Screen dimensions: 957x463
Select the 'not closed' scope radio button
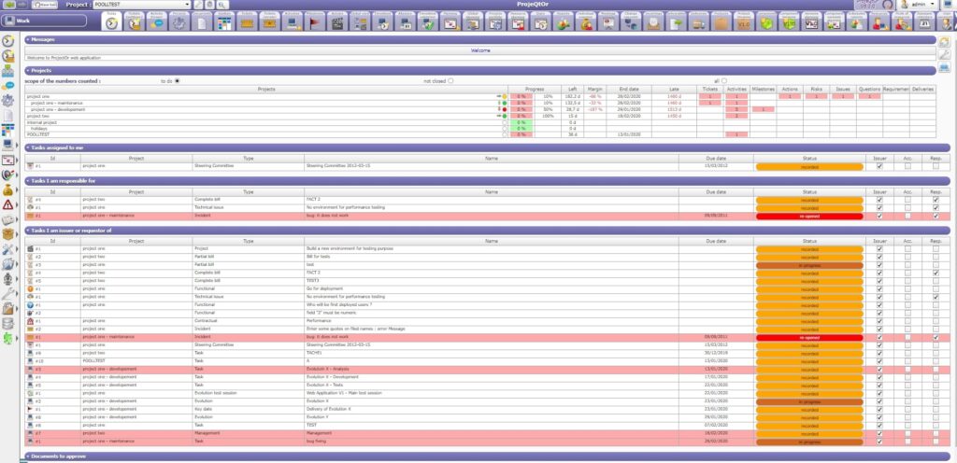click(x=450, y=80)
